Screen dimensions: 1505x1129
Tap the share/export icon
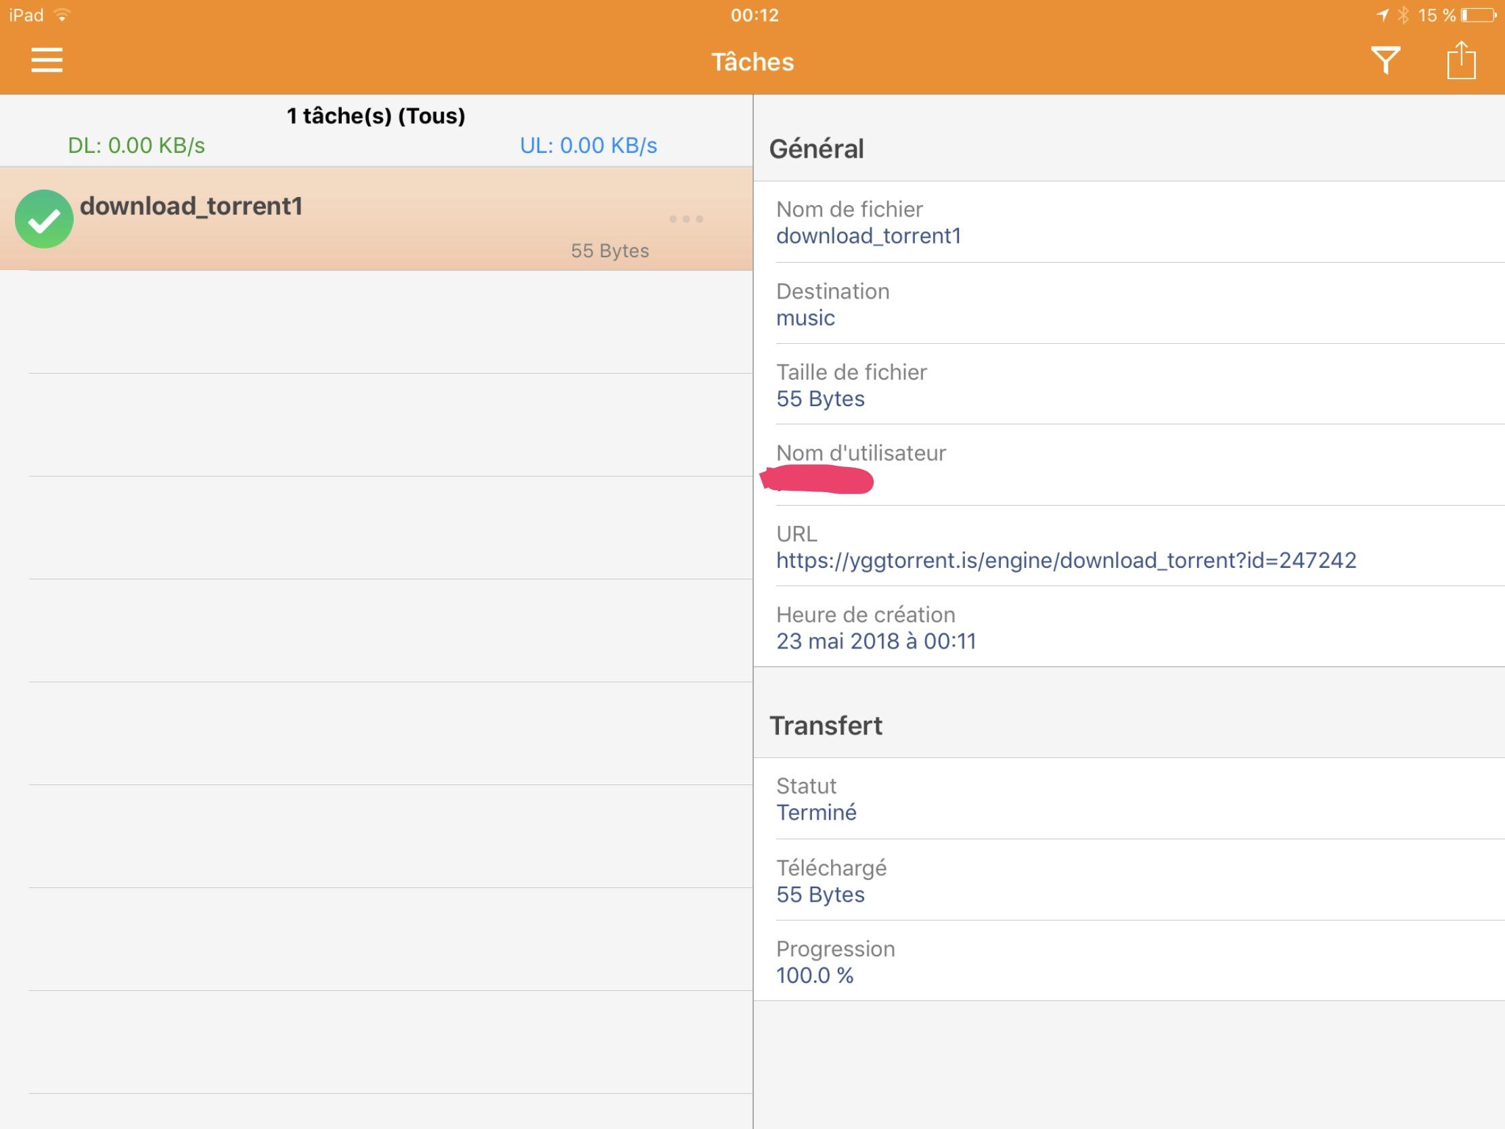click(x=1460, y=60)
